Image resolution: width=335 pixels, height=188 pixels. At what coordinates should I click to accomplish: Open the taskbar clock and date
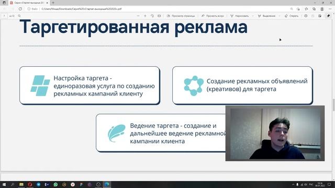pyautogui.click(x=320, y=184)
